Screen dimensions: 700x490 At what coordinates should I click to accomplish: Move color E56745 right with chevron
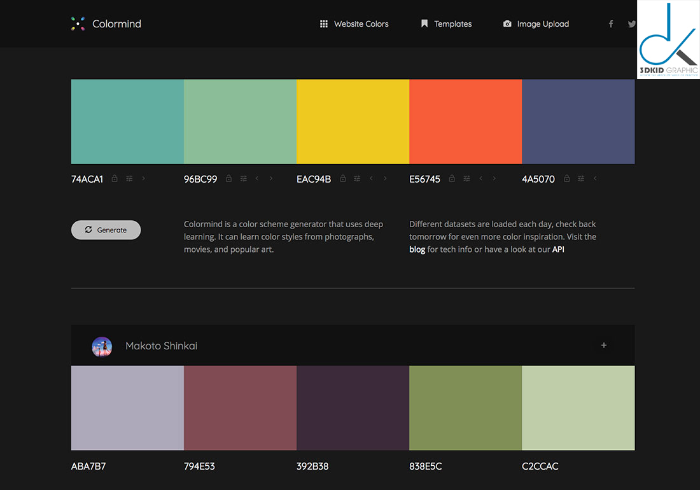[494, 179]
